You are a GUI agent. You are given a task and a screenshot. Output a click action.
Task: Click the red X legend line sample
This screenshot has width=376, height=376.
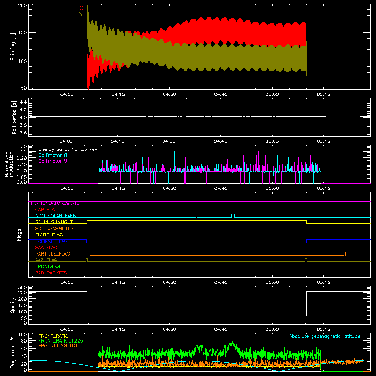(x=56, y=10)
